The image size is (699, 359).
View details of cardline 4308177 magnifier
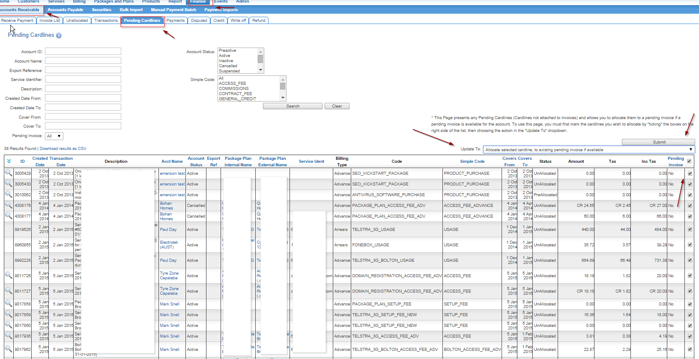[x=9, y=215]
